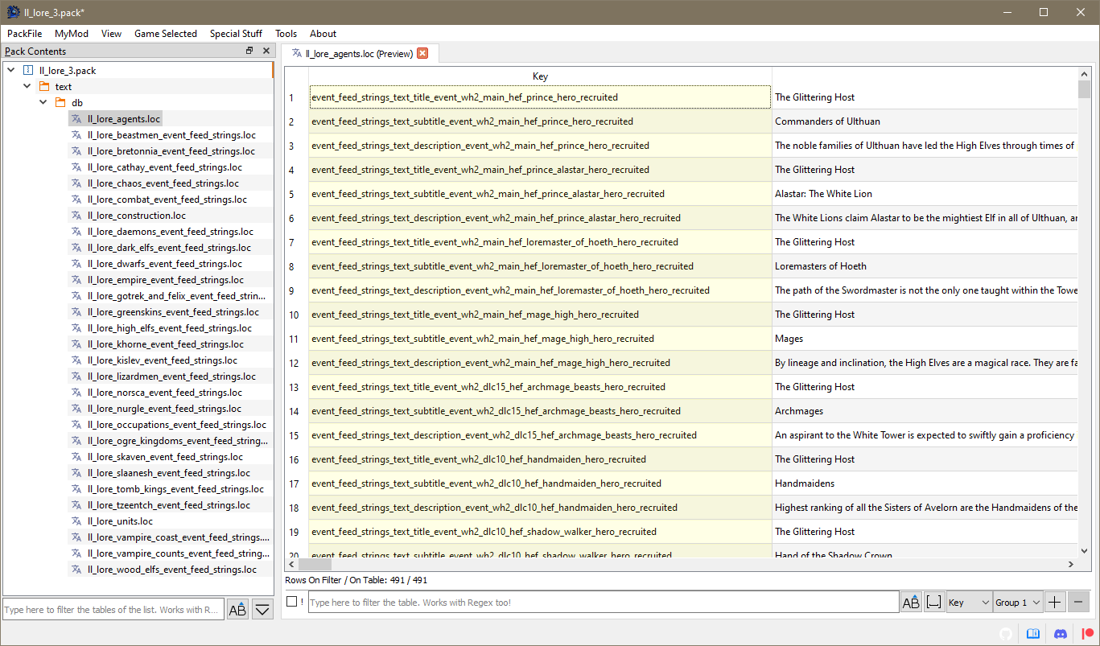The width and height of the screenshot is (1100, 646).
Task: Open the GitHub link icon in status bar
Action: 1004,634
